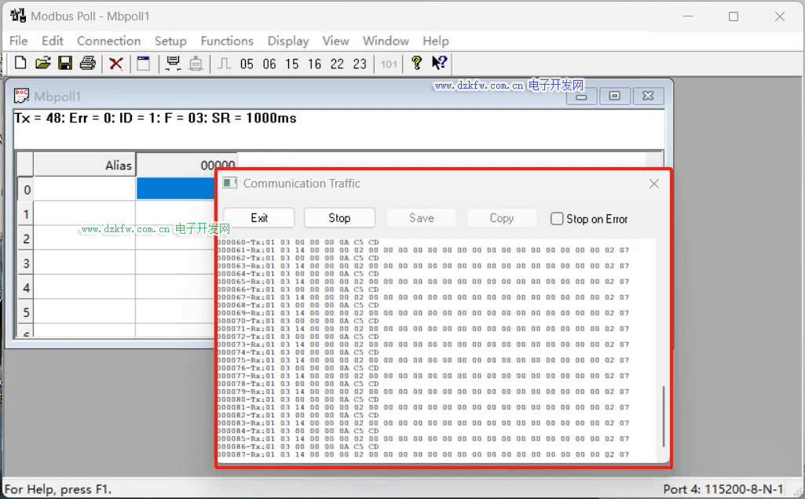Screen dimensions: 805x499
Task: Print using the printer toolbar icon
Action: (88, 63)
